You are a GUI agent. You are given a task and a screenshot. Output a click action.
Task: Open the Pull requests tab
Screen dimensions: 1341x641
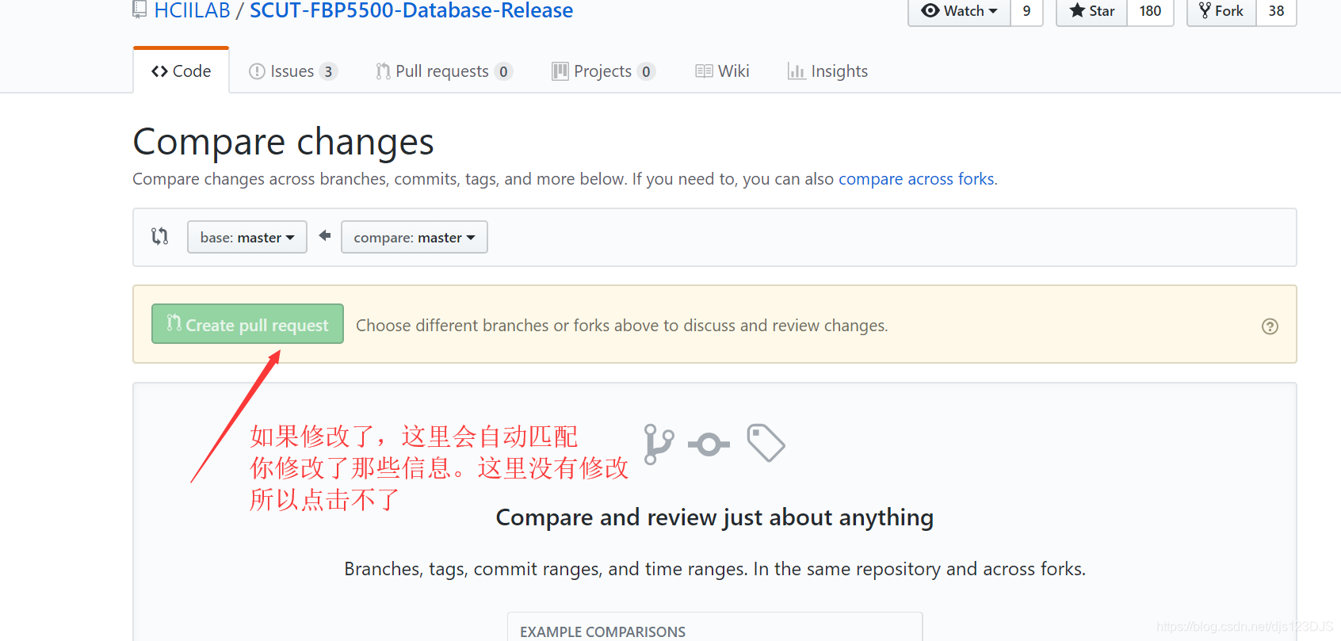(444, 71)
